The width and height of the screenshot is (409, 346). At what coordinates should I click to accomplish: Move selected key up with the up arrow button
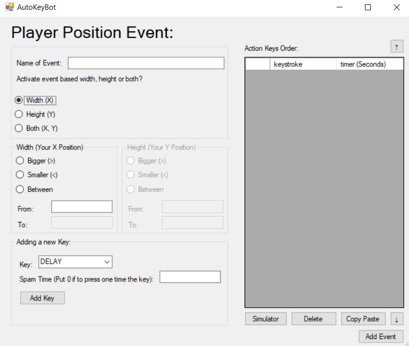point(397,46)
